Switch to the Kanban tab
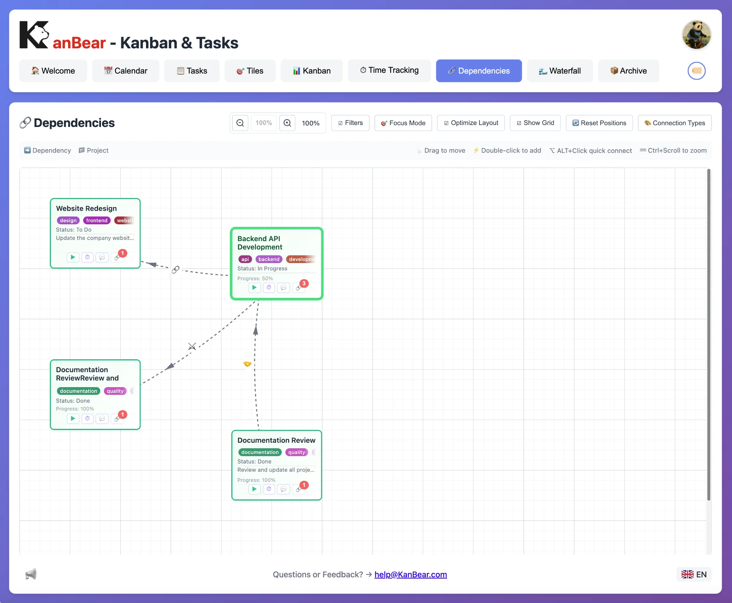The width and height of the screenshot is (732, 603). point(311,71)
